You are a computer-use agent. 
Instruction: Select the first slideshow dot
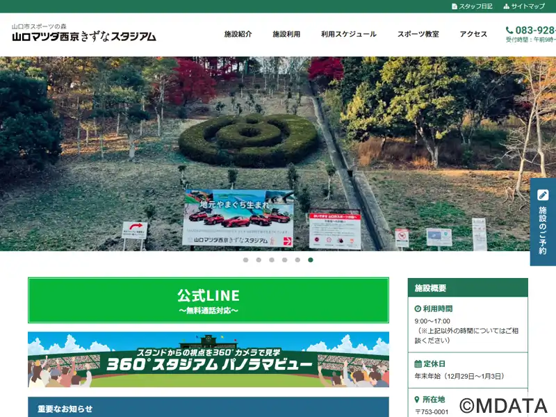246,260
